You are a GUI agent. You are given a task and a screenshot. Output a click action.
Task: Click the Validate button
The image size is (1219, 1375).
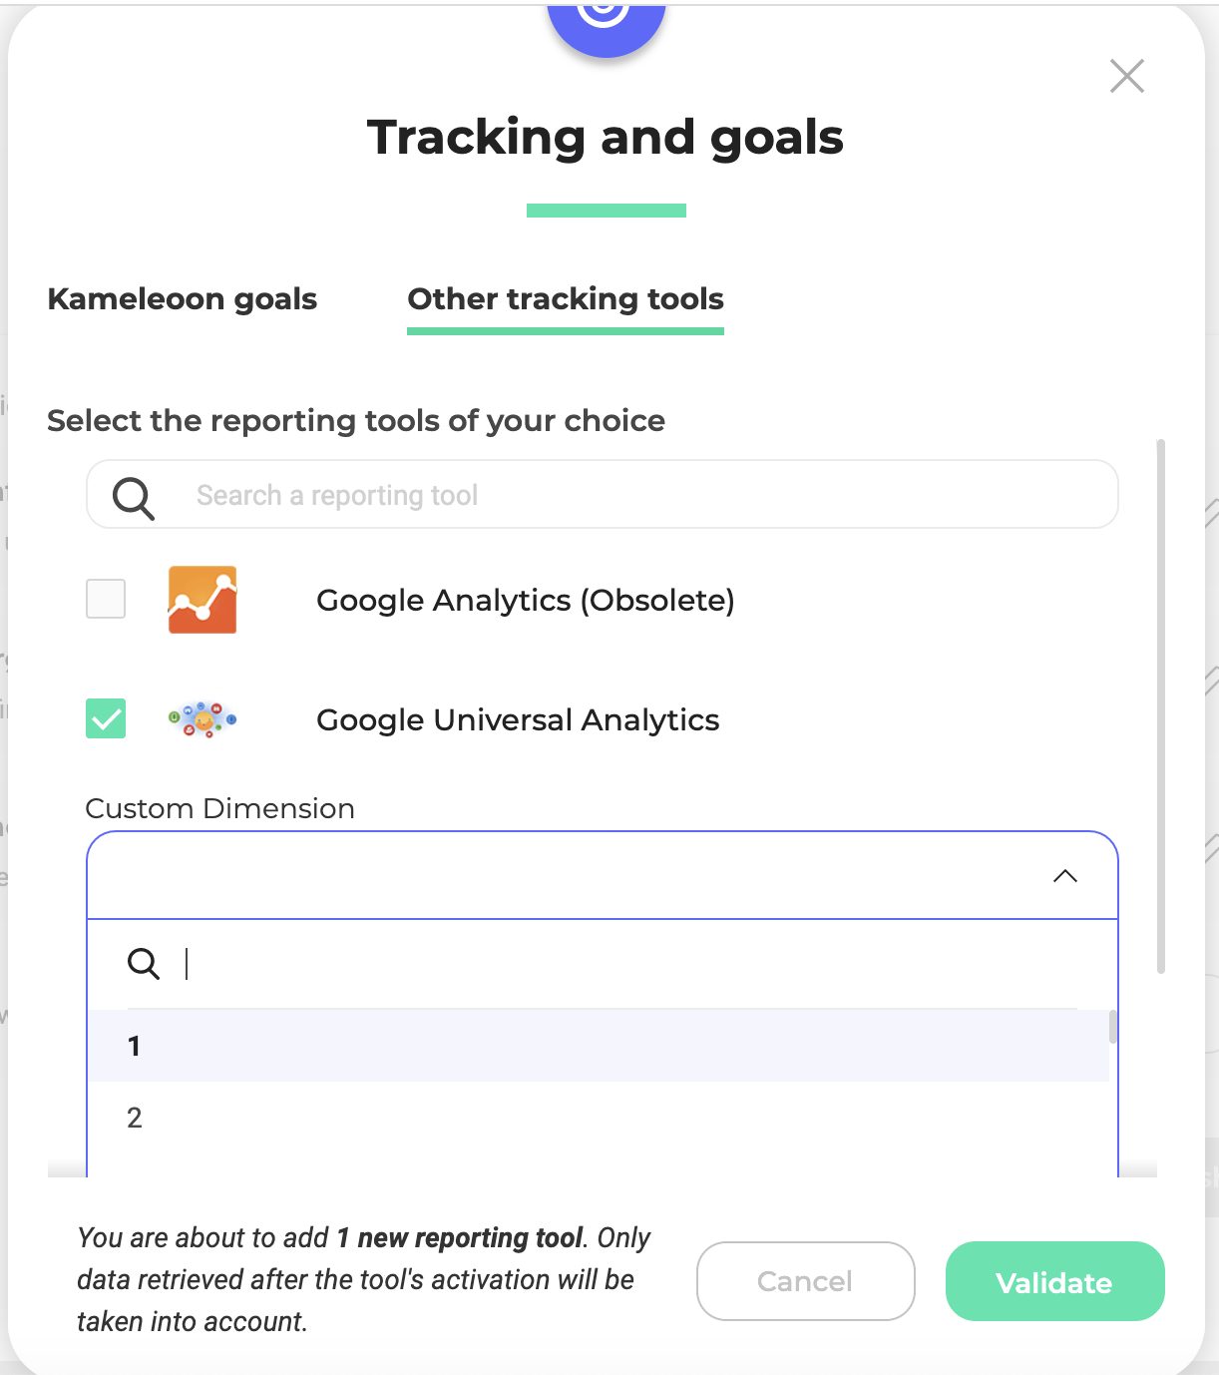pos(1054,1281)
